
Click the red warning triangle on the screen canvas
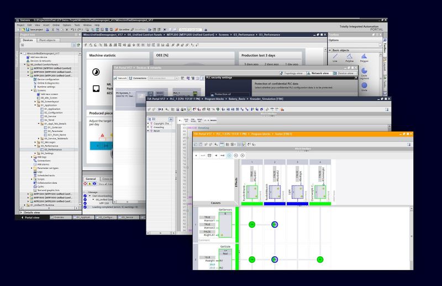click(102, 135)
